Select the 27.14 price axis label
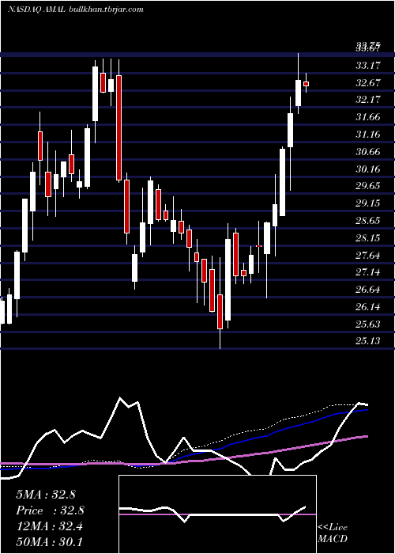 click(368, 272)
